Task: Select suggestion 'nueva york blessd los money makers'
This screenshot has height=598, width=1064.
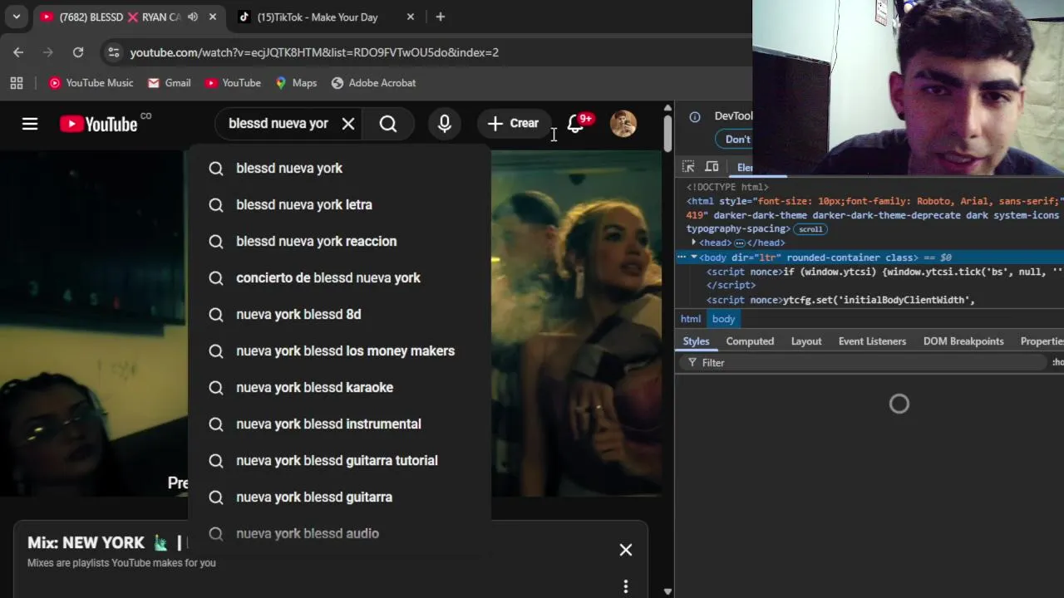Action: tap(340, 350)
